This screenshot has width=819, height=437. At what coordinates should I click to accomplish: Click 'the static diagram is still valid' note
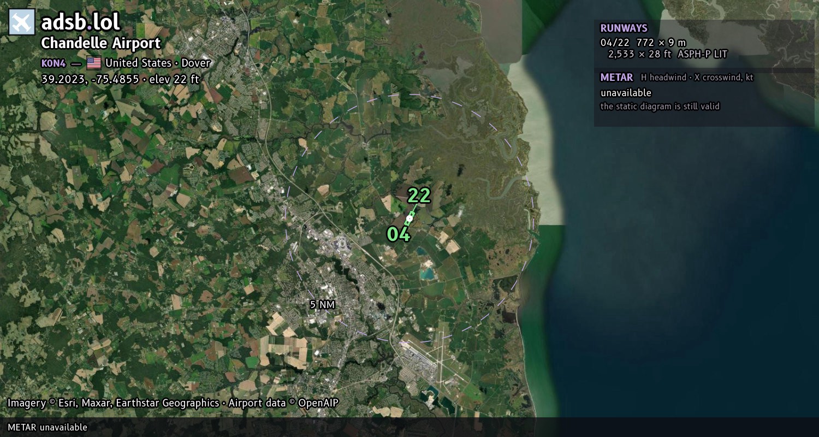[660, 107]
